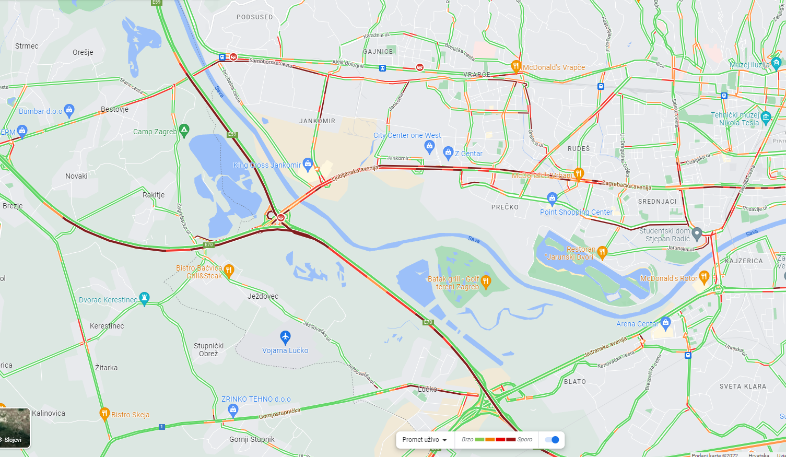Select the Camp Zagreb campsite marker
The width and height of the screenshot is (786, 457).
coord(184,130)
